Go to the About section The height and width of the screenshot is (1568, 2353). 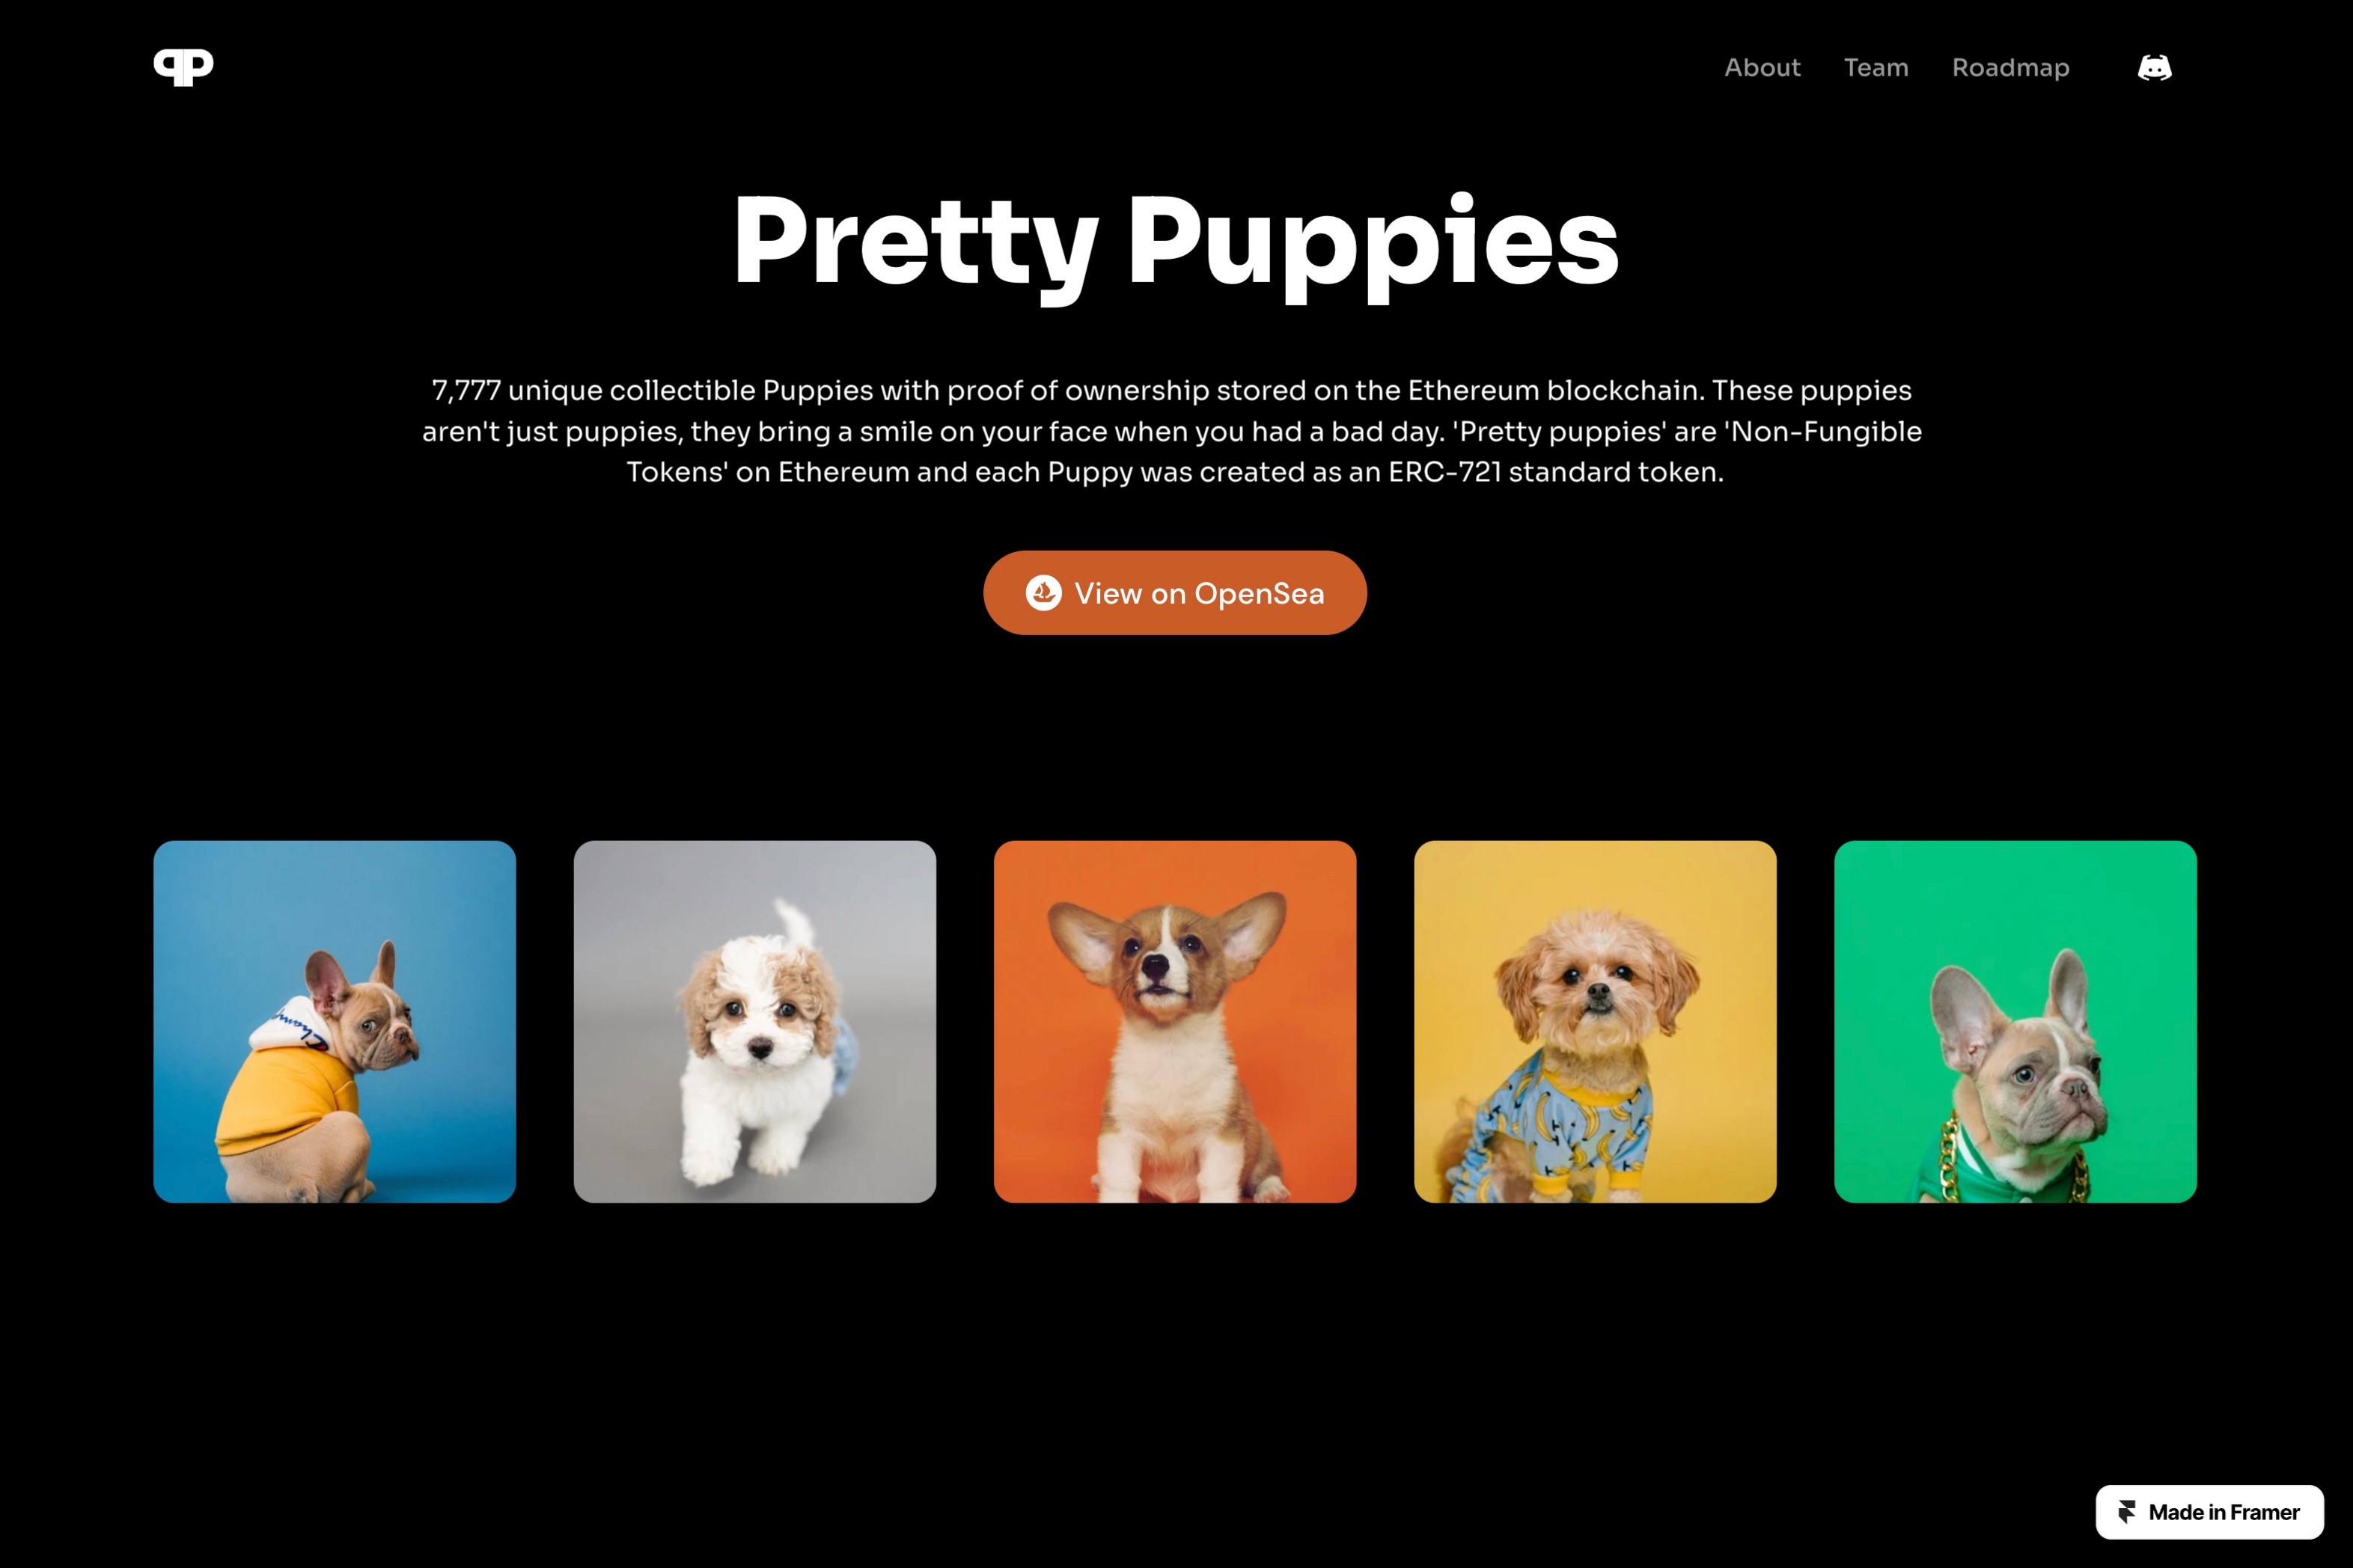(1762, 68)
